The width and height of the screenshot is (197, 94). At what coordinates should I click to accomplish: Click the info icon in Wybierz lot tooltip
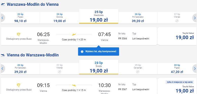coord(82,51)
